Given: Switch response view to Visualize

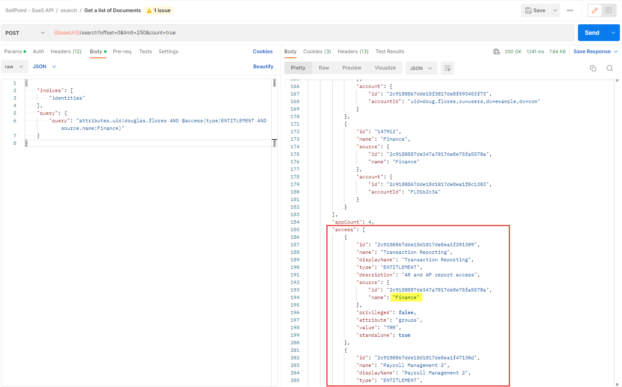Looking at the screenshot, I should [x=385, y=67].
